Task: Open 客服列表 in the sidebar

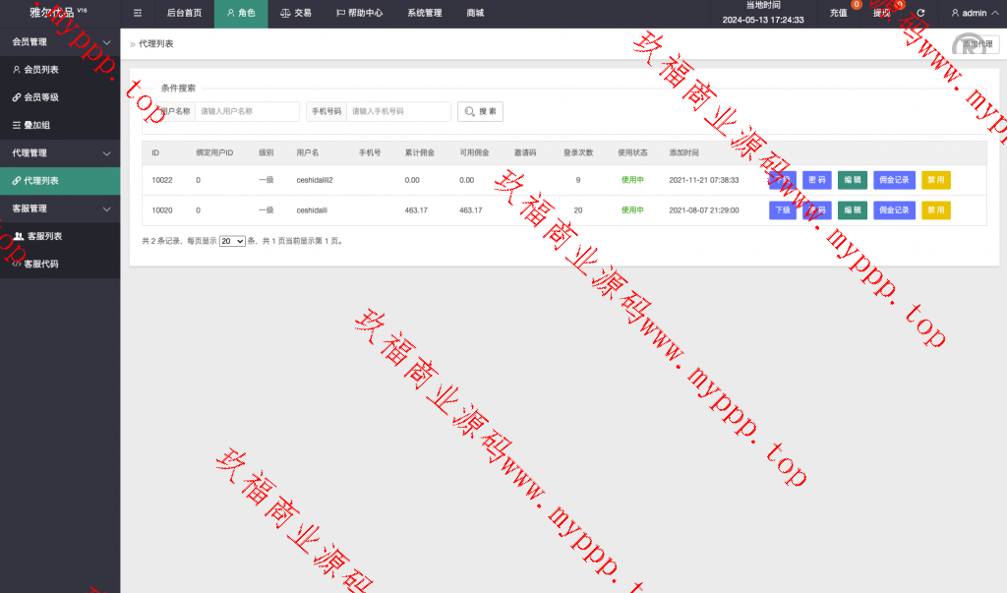Action: 37,237
